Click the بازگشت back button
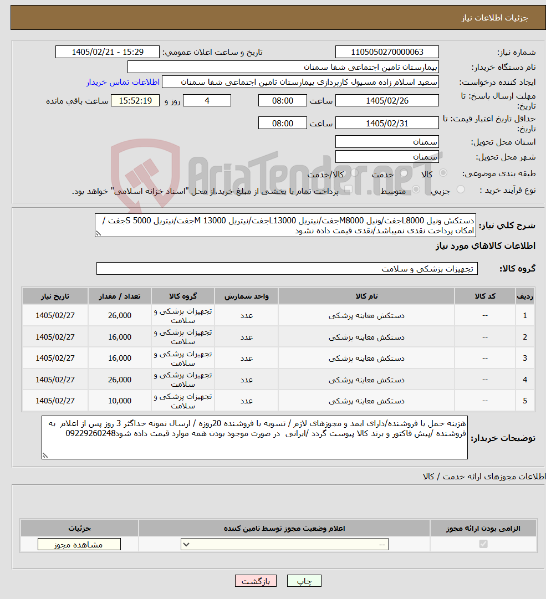This screenshot has width=546, height=599. click(256, 581)
